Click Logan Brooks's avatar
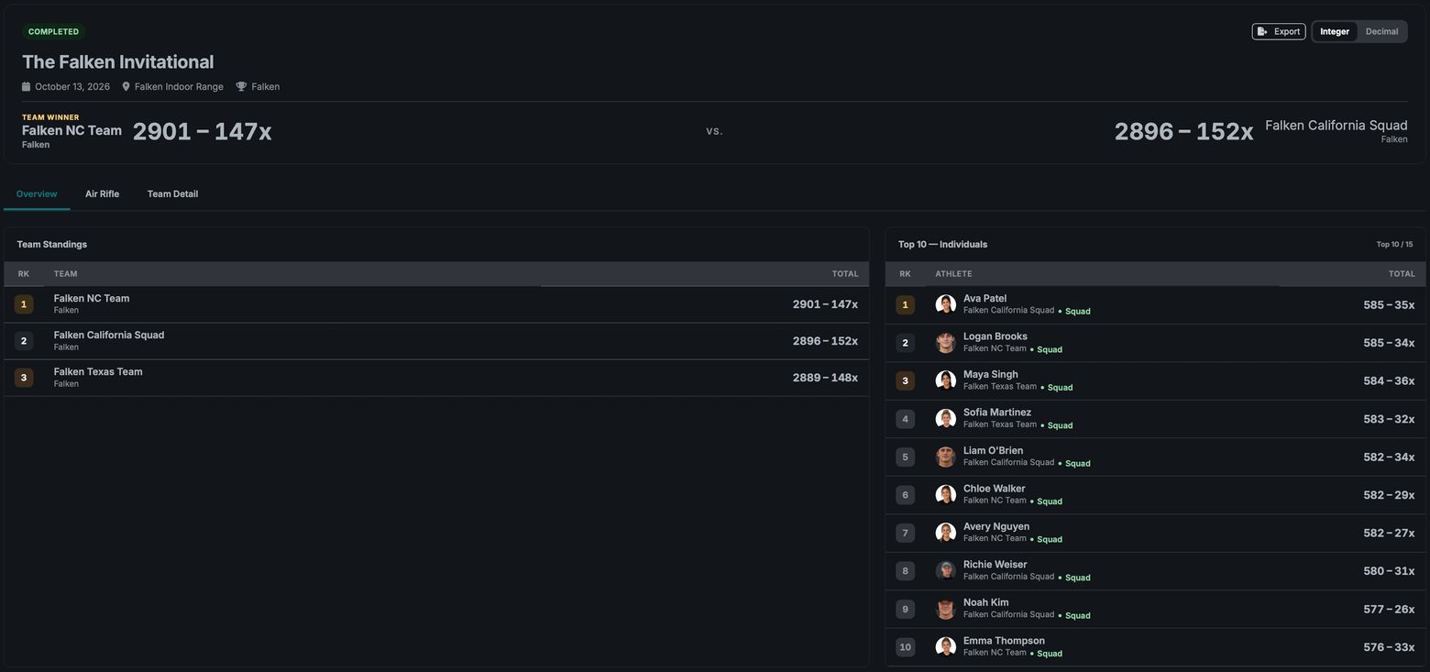This screenshot has height=672, width=1430. coord(945,343)
